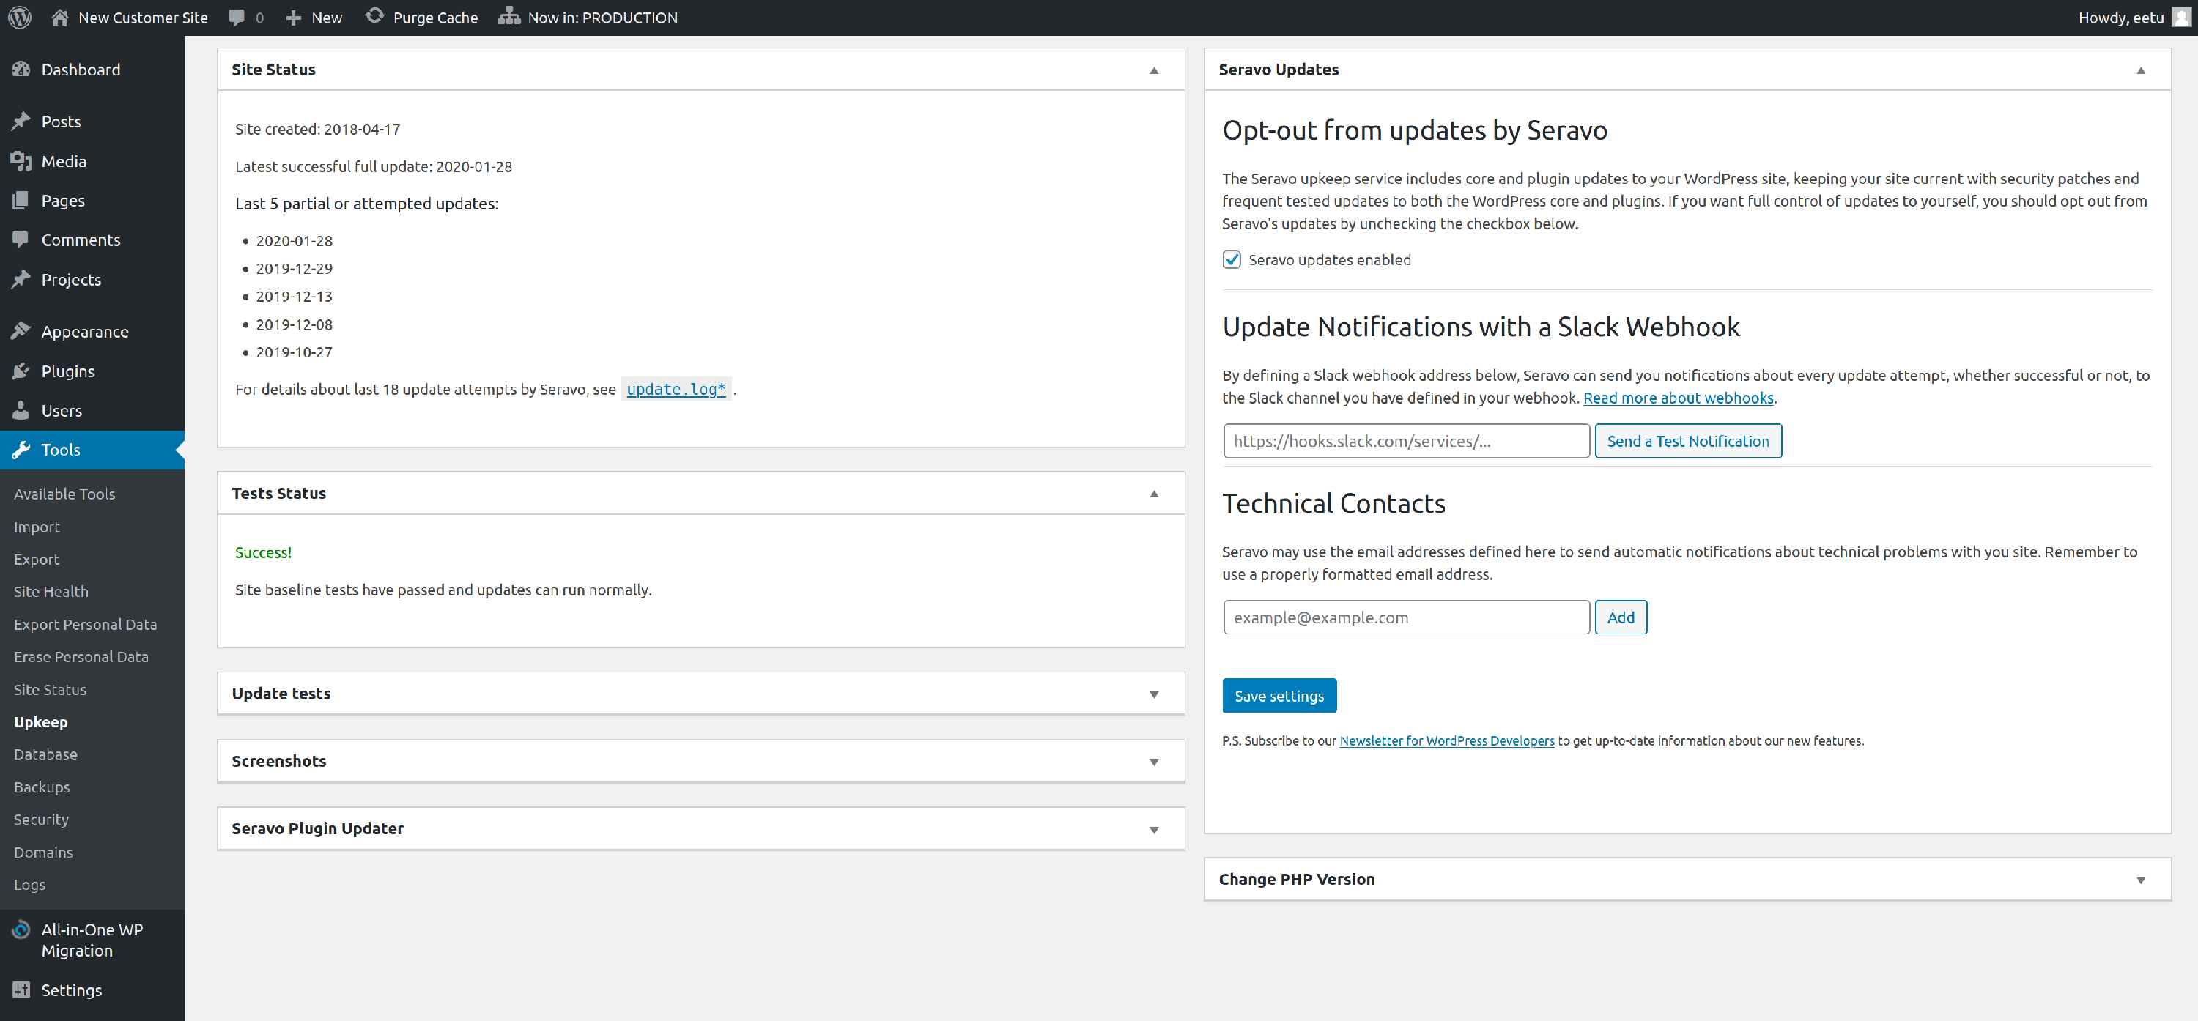Open Export Personal Data submenu item
The height and width of the screenshot is (1021, 2198).
(x=85, y=623)
